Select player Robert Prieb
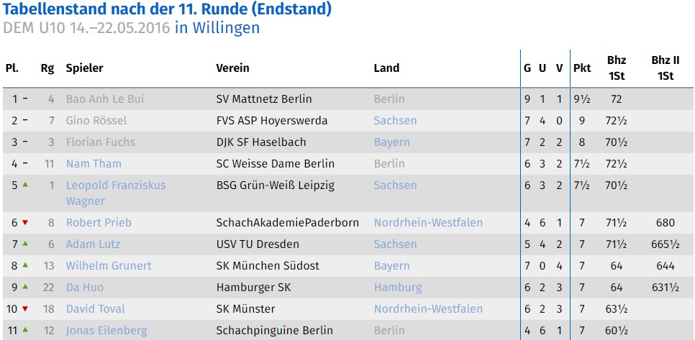The image size is (695, 340). (99, 223)
